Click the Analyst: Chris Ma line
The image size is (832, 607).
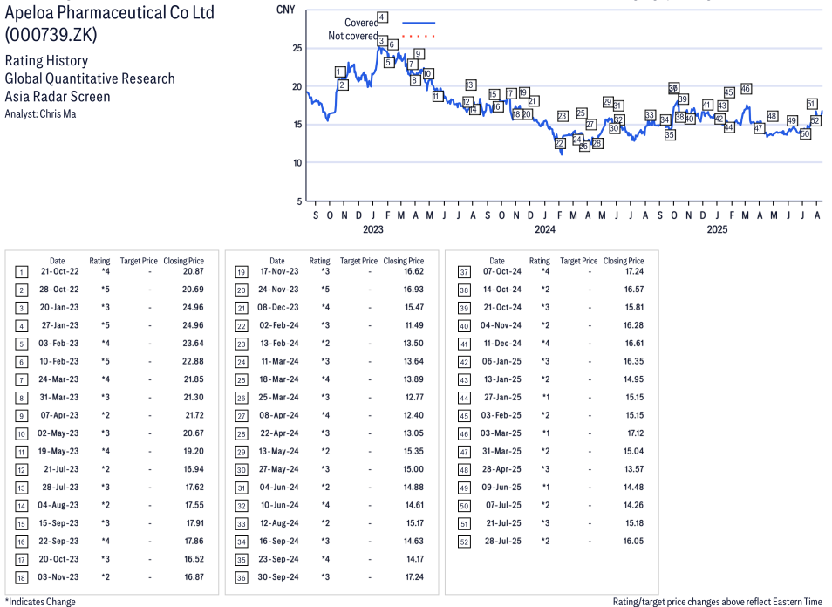click(x=40, y=113)
